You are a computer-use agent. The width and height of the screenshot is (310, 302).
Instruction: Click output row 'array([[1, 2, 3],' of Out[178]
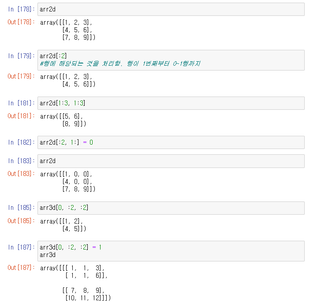[x=66, y=22]
